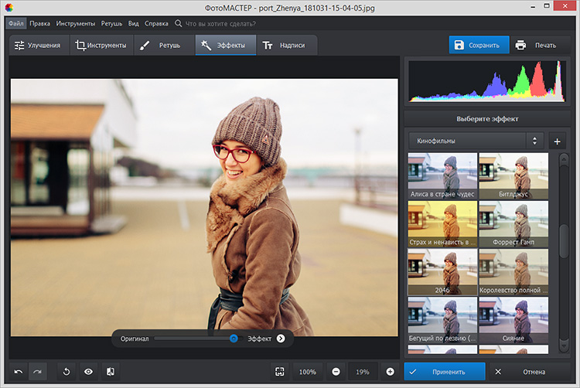Click the redo arrow icon
580x388 pixels.
(x=36, y=372)
